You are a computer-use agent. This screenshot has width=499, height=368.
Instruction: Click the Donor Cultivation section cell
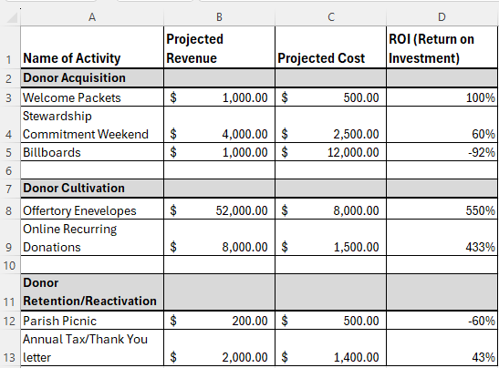click(92, 189)
